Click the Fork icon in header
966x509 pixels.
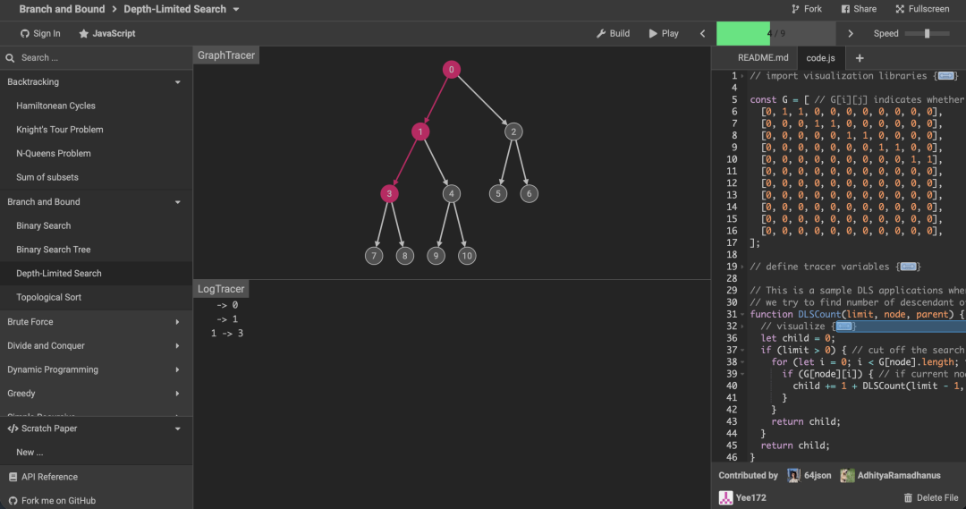[795, 9]
